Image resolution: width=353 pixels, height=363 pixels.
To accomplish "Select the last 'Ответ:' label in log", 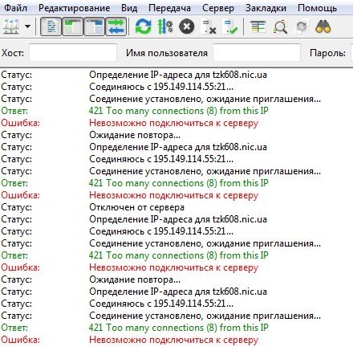I will pos(14,328).
